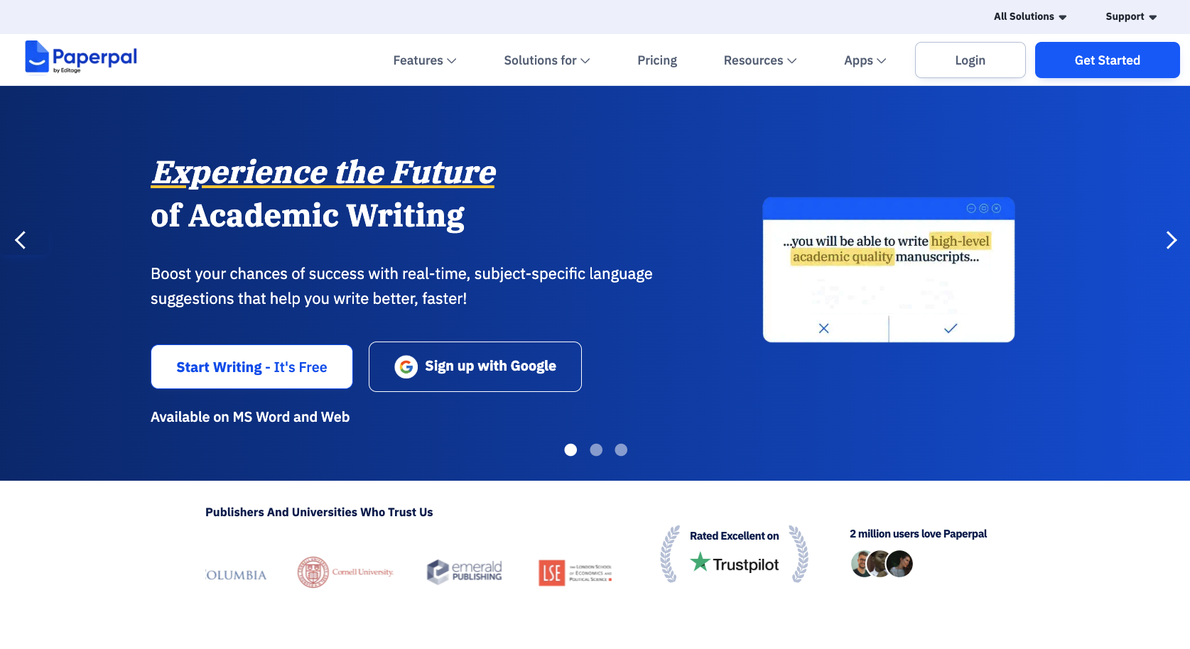Click the Paperpal logo
Screen dimensions: 1190x649
click(81, 57)
